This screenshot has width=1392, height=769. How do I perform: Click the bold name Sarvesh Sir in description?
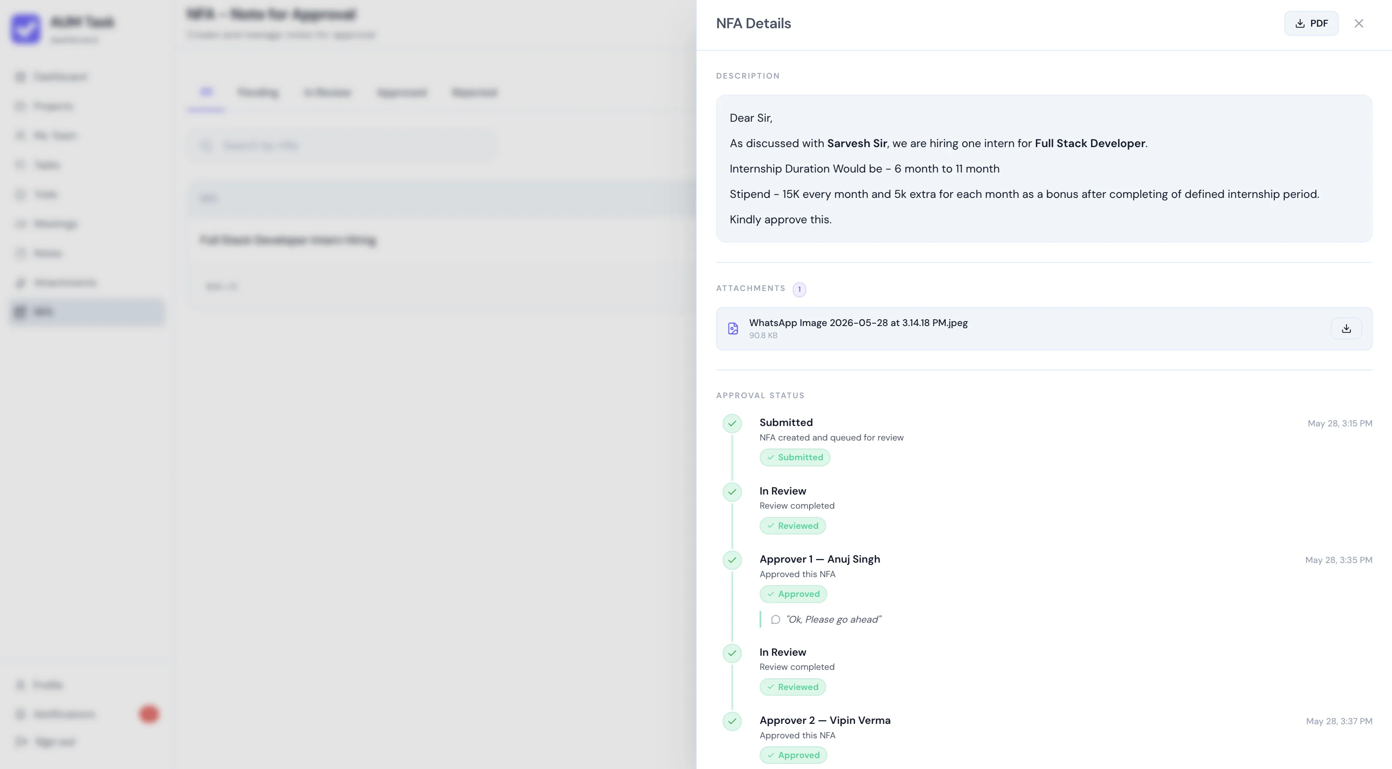857,143
